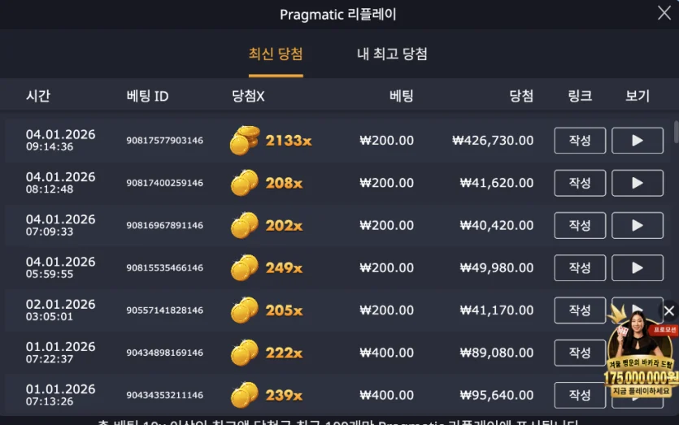Play replay of the 208x win
The height and width of the screenshot is (425, 679).
coord(637,183)
